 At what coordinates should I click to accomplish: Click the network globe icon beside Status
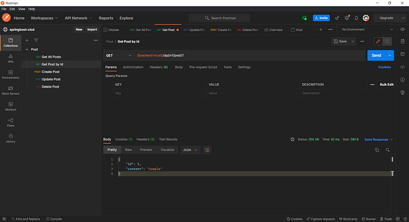[292, 140]
